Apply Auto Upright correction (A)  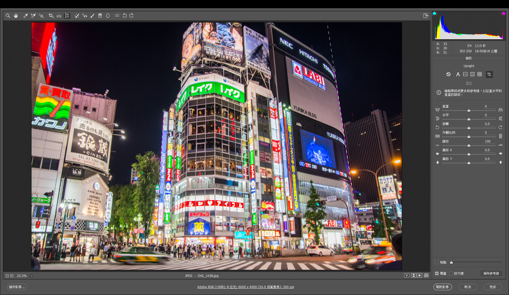(x=458, y=74)
